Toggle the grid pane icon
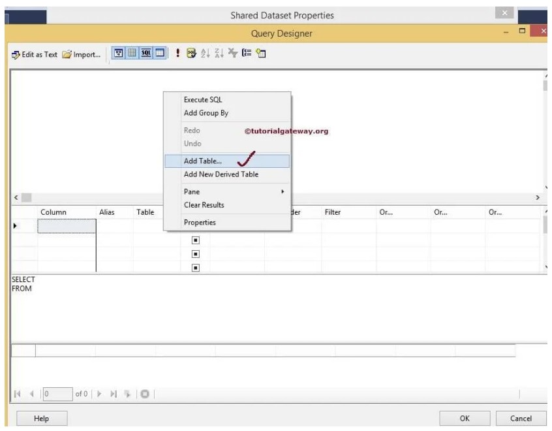This screenshot has width=552, height=431. pyautogui.click(x=132, y=53)
